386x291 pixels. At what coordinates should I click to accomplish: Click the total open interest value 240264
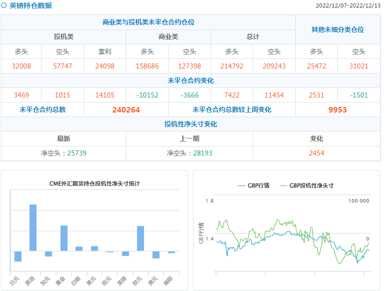[126, 110]
